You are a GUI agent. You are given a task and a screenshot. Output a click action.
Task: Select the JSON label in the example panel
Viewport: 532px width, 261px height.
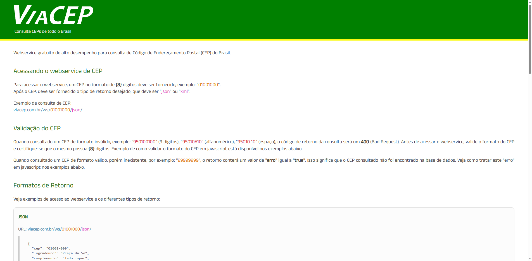[23, 217]
